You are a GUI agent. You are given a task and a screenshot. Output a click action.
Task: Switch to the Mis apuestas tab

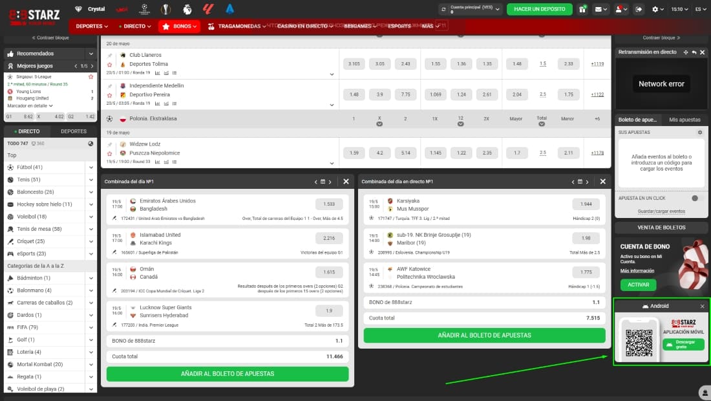pyautogui.click(x=684, y=120)
